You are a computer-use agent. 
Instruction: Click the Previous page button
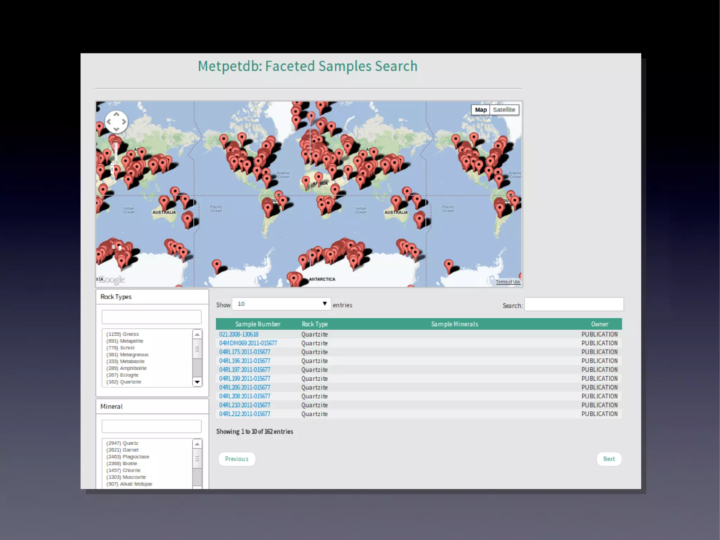[237, 459]
